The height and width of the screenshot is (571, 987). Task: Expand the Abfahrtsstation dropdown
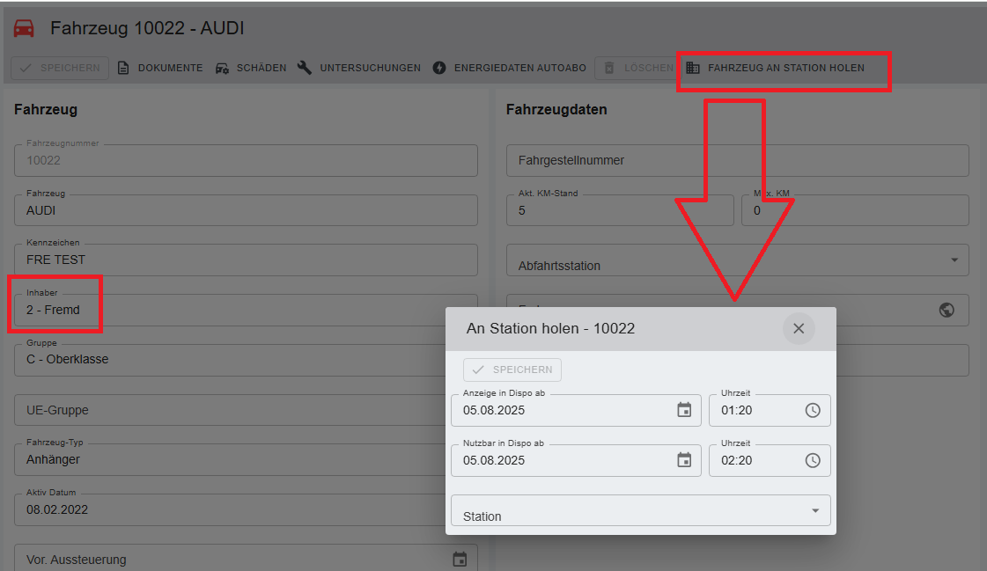[954, 260]
